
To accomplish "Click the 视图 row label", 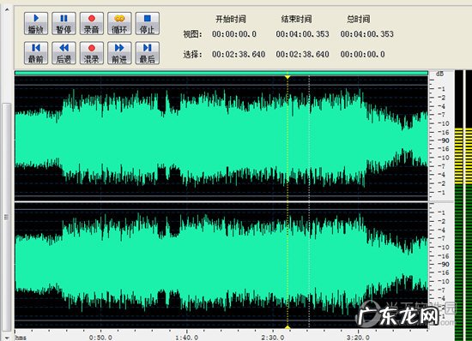I will coord(192,34).
